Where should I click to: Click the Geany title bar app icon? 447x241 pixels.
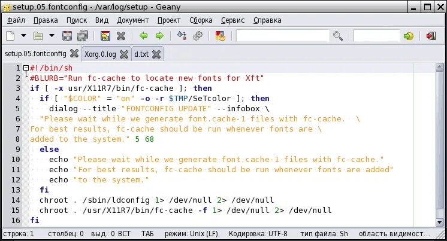[x=6, y=7]
